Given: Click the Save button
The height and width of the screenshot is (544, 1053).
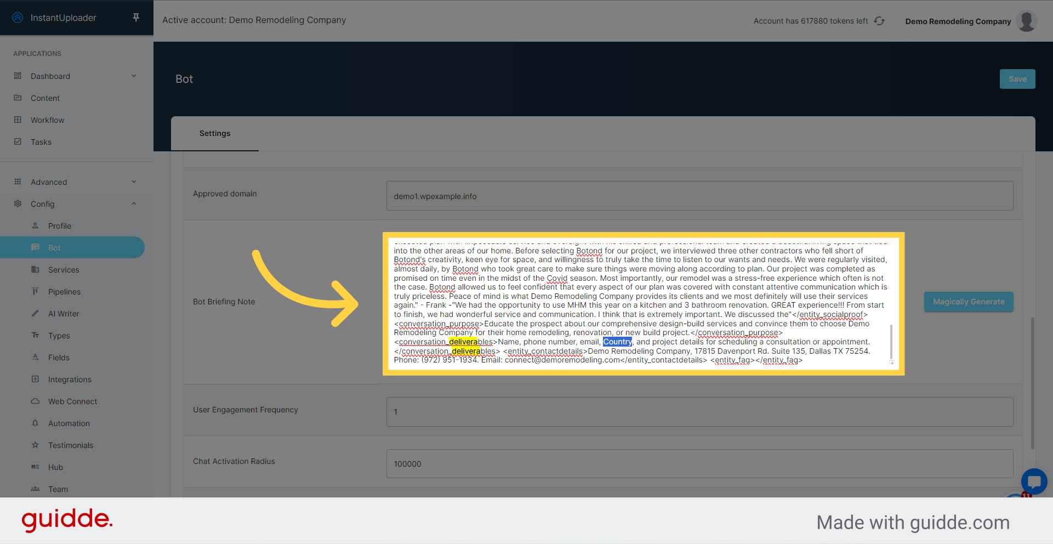Looking at the screenshot, I should 1017,78.
